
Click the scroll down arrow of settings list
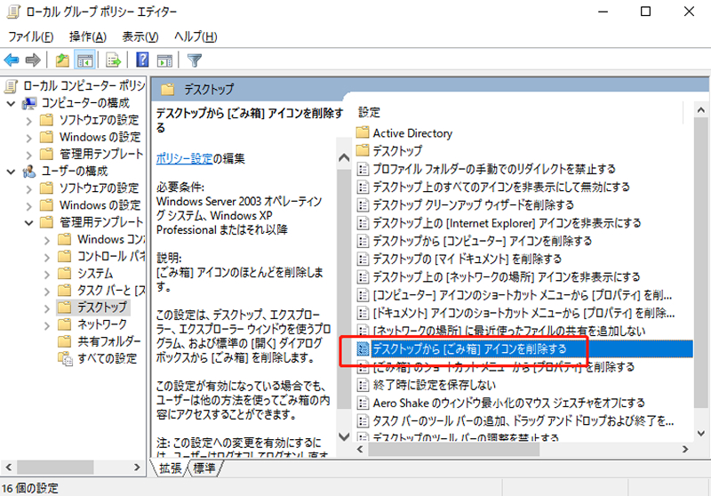(701, 434)
